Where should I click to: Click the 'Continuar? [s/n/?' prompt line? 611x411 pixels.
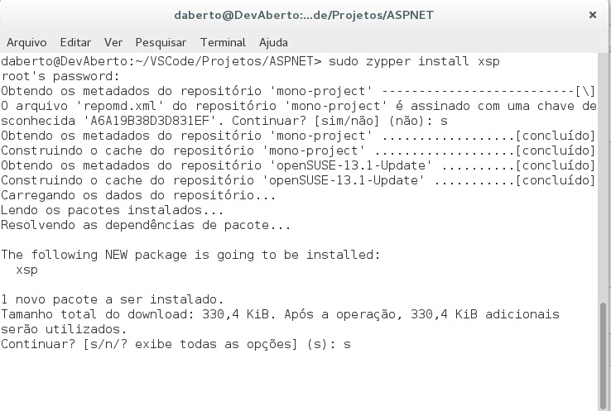[176, 344]
